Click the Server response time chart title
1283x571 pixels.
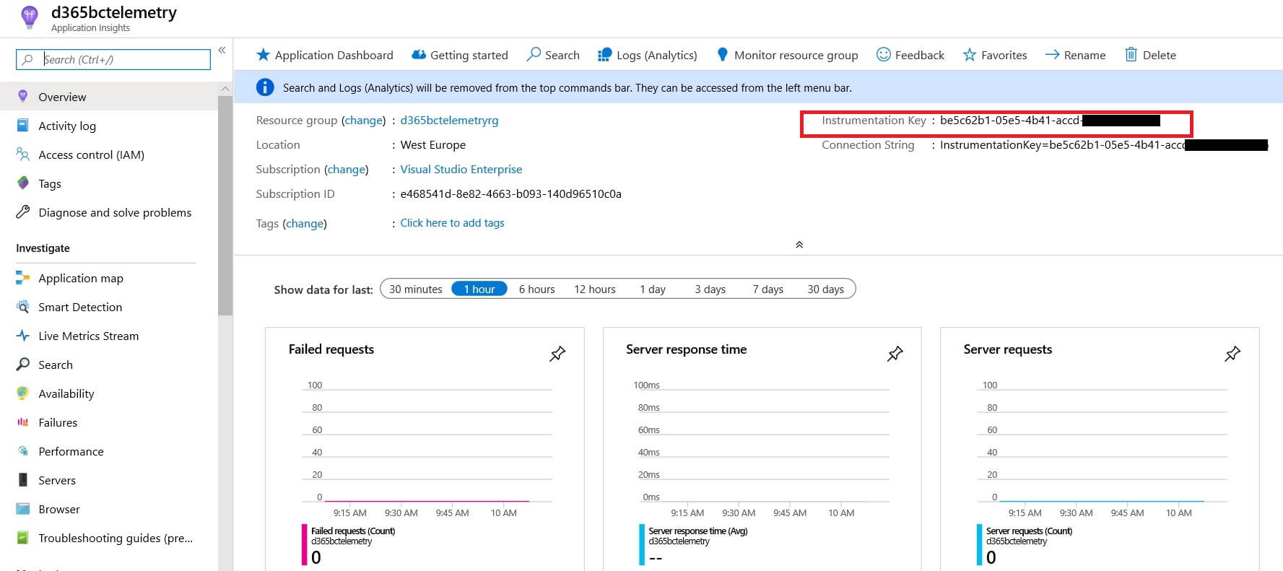click(x=686, y=349)
